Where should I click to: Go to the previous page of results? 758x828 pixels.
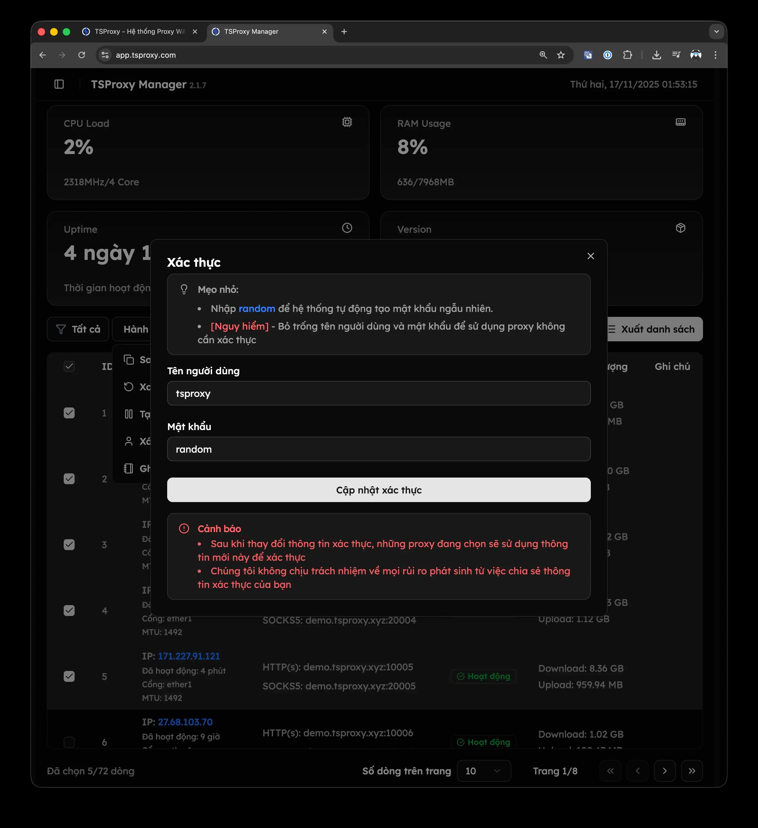pos(638,771)
